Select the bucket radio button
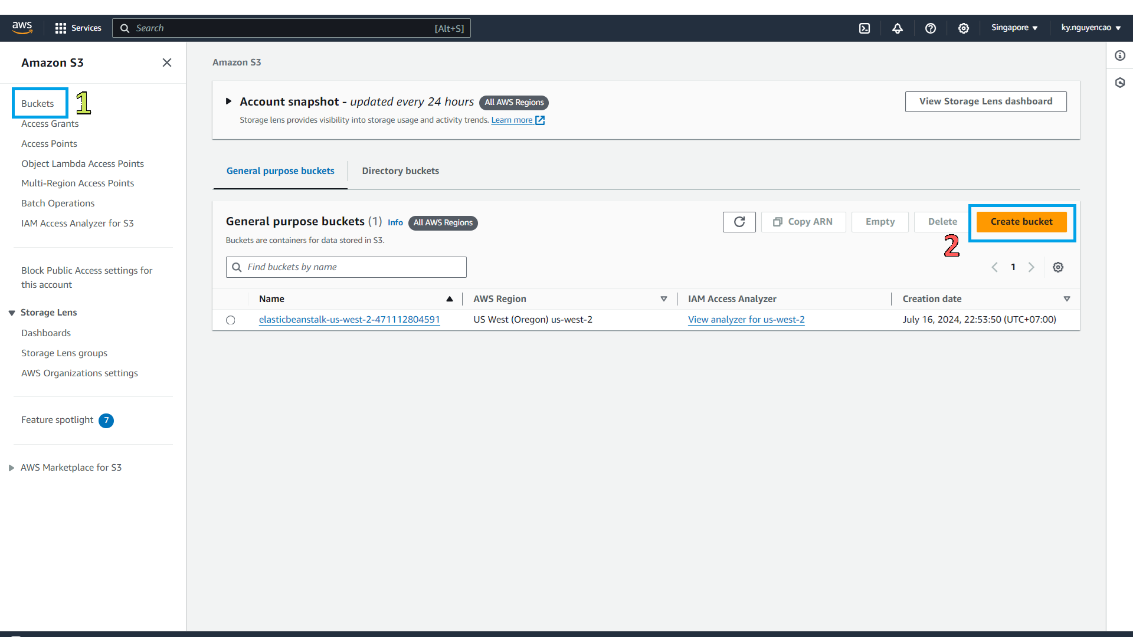 tap(230, 319)
